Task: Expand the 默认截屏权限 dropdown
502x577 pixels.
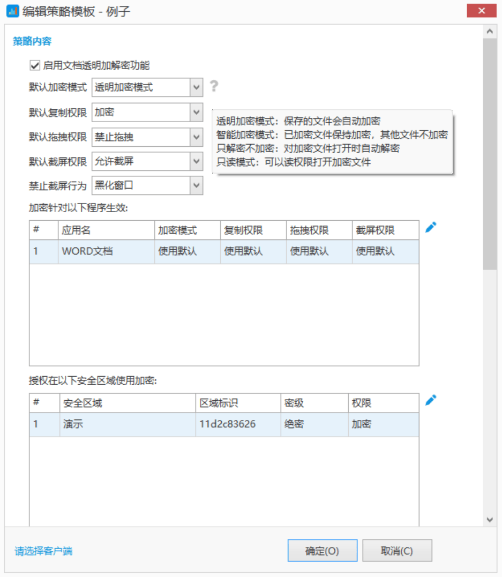Action: (196, 161)
